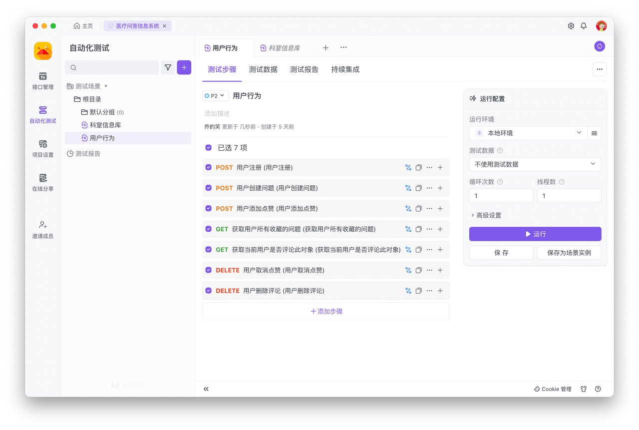639x430 pixels.
Task: Open the 本地环境 run environment dropdown
Action: 529,133
